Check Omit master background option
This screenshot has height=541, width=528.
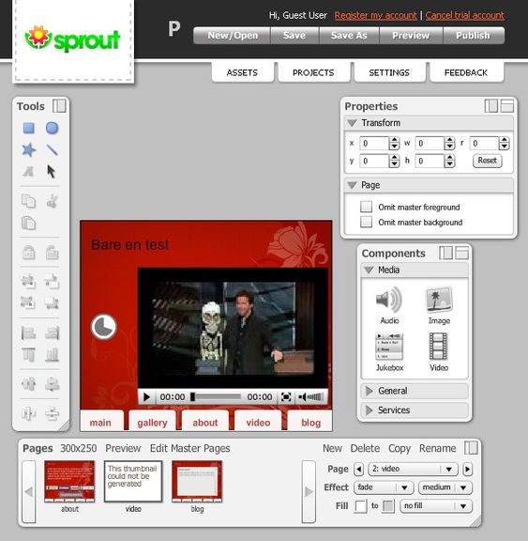366,222
